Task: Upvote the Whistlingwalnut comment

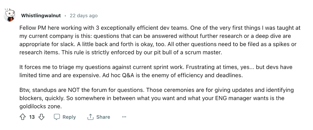Action: pos(23,117)
